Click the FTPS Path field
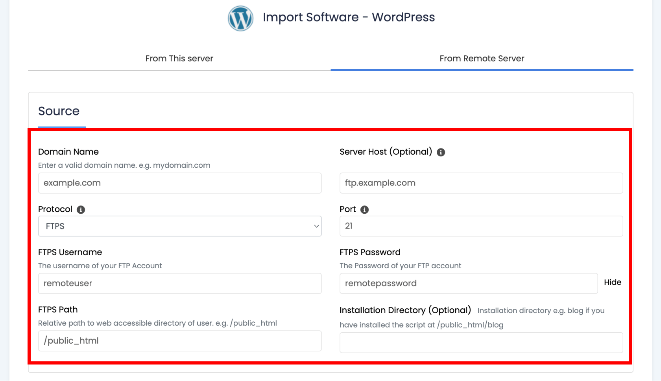This screenshot has width=661, height=381. click(180, 341)
